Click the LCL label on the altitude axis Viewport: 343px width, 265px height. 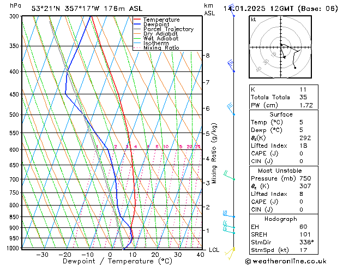(x=214, y=250)
